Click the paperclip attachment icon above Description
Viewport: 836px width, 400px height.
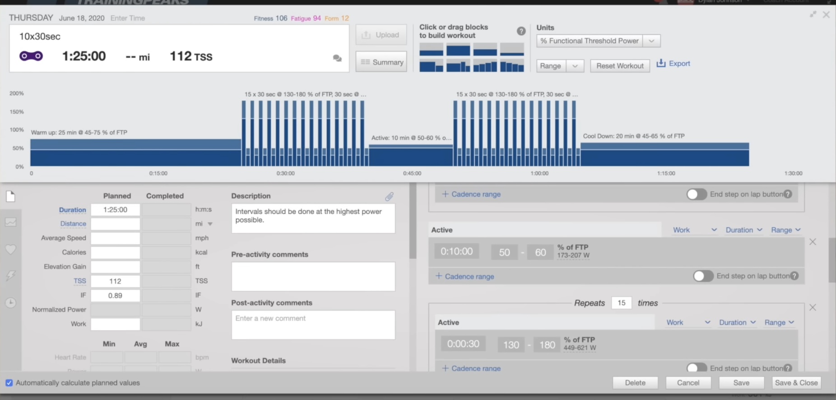pos(389,196)
